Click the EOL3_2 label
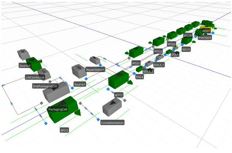This screenshot has width=232, height=153. pyautogui.click(x=148, y=71)
